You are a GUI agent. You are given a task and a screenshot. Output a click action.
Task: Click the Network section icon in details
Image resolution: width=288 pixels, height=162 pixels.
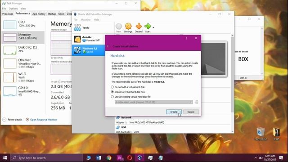pyautogui.click(x=118, y=118)
